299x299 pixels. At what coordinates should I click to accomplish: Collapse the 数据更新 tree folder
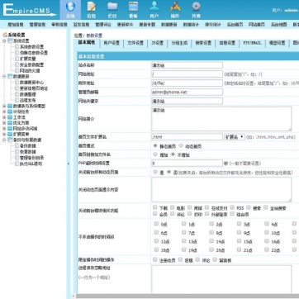pyautogui.click(x=4, y=77)
